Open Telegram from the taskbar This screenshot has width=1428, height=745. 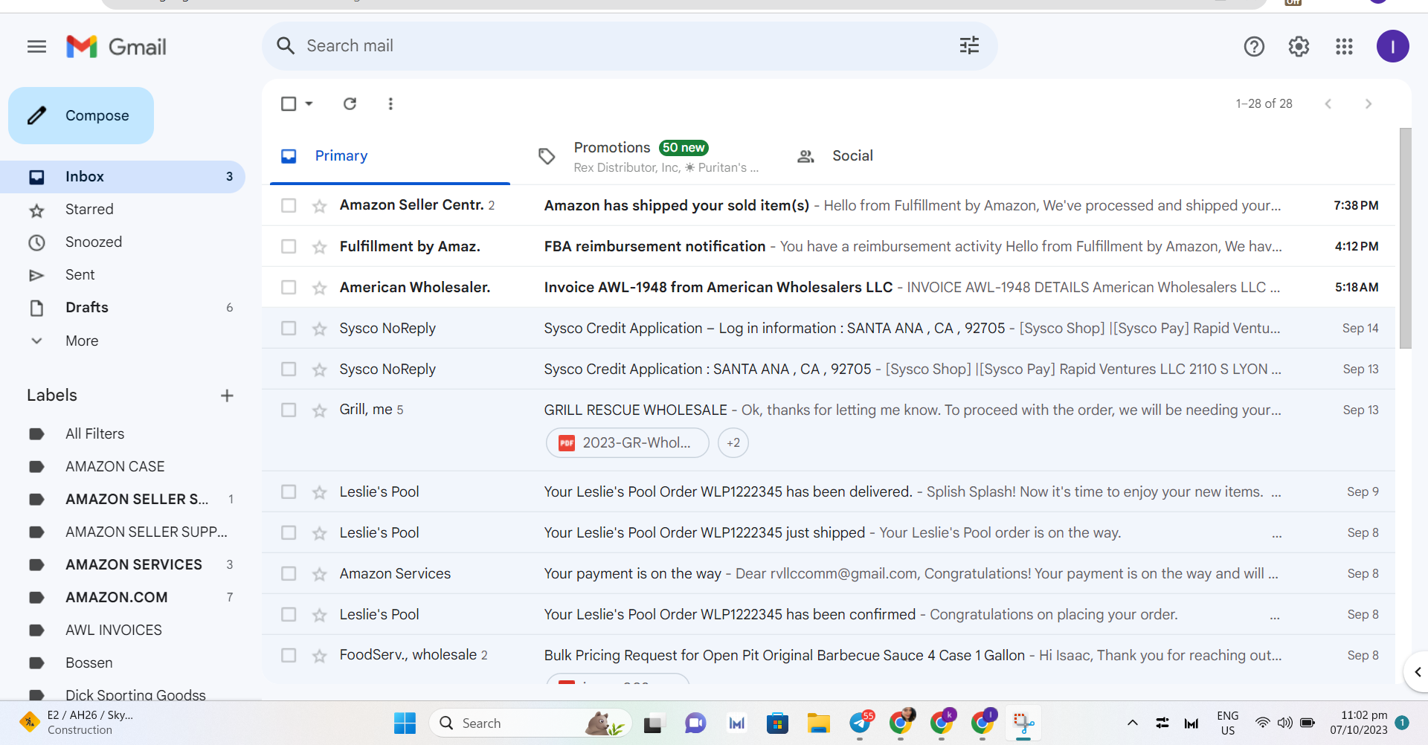coord(861,722)
